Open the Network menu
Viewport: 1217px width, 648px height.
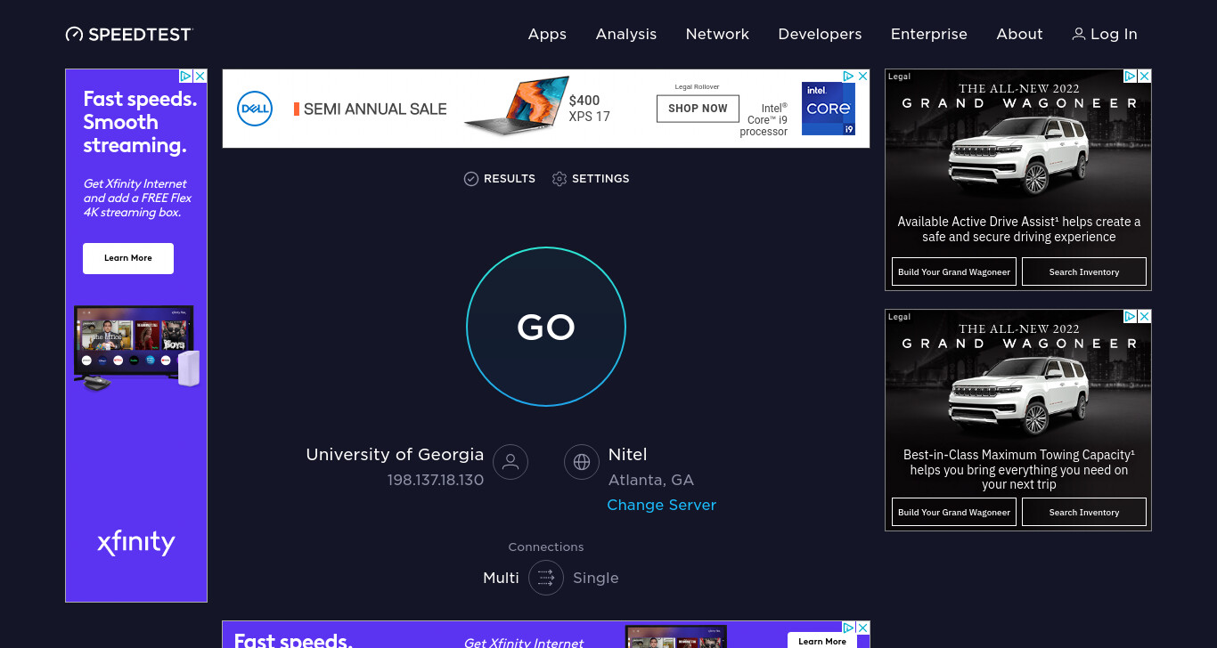point(717,34)
